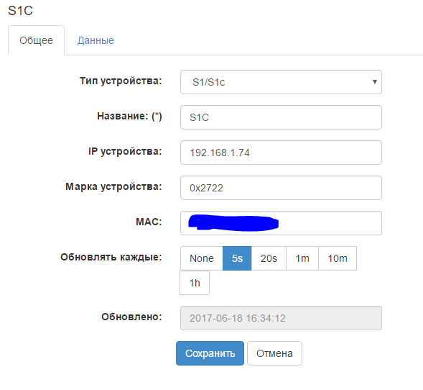Select the 5s update interval
The image size is (423, 390).
[x=237, y=258]
